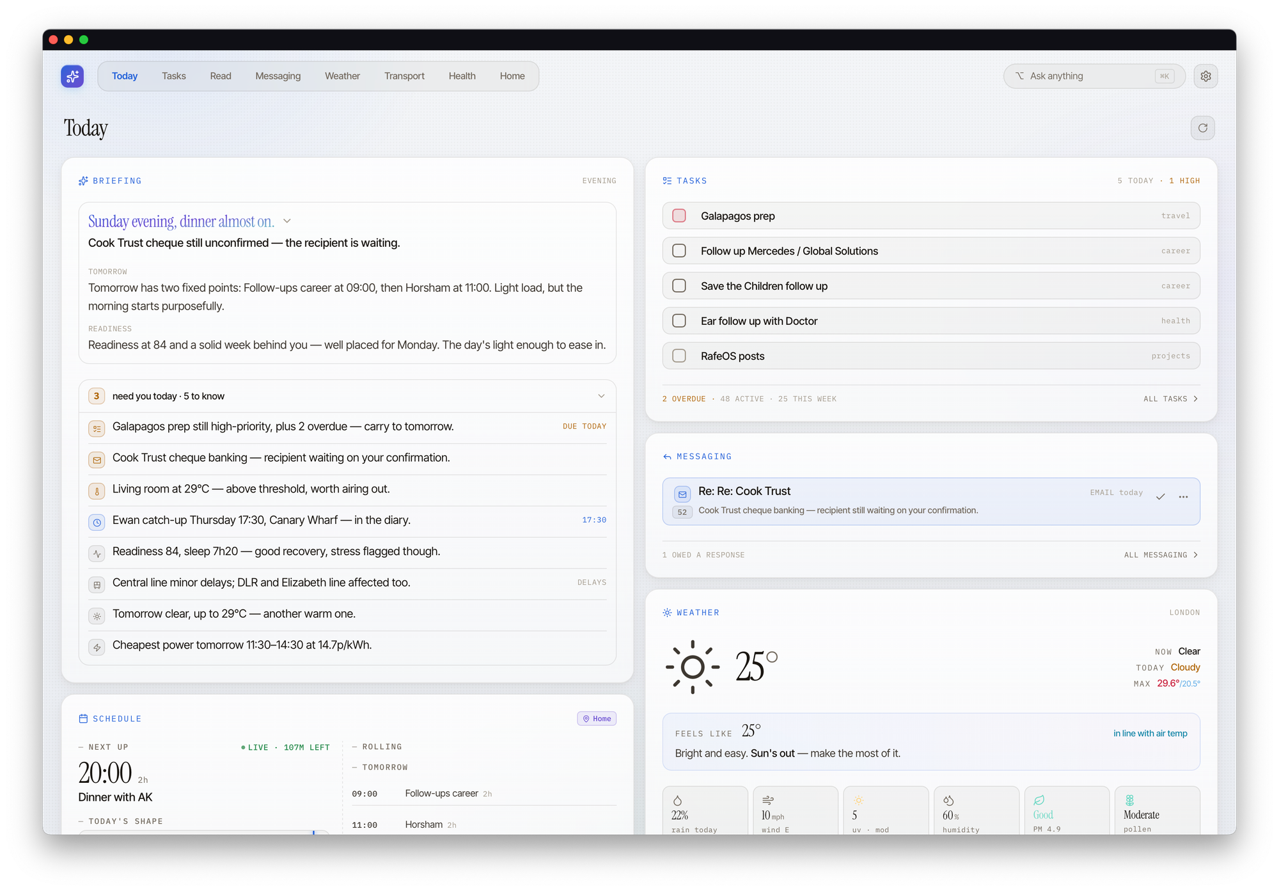Collapse the need you today list
The height and width of the screenshot is (891, 1279).
pos(601,396)
